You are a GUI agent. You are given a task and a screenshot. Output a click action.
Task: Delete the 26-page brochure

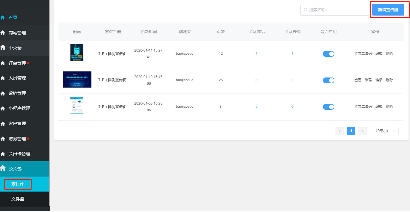pos(390,80)
